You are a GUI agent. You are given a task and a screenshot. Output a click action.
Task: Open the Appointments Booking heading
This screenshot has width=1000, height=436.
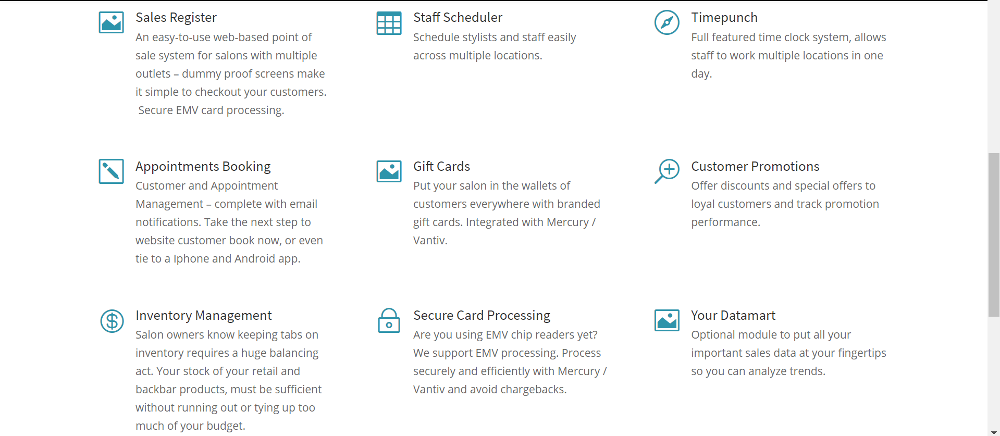coord(203,166)
